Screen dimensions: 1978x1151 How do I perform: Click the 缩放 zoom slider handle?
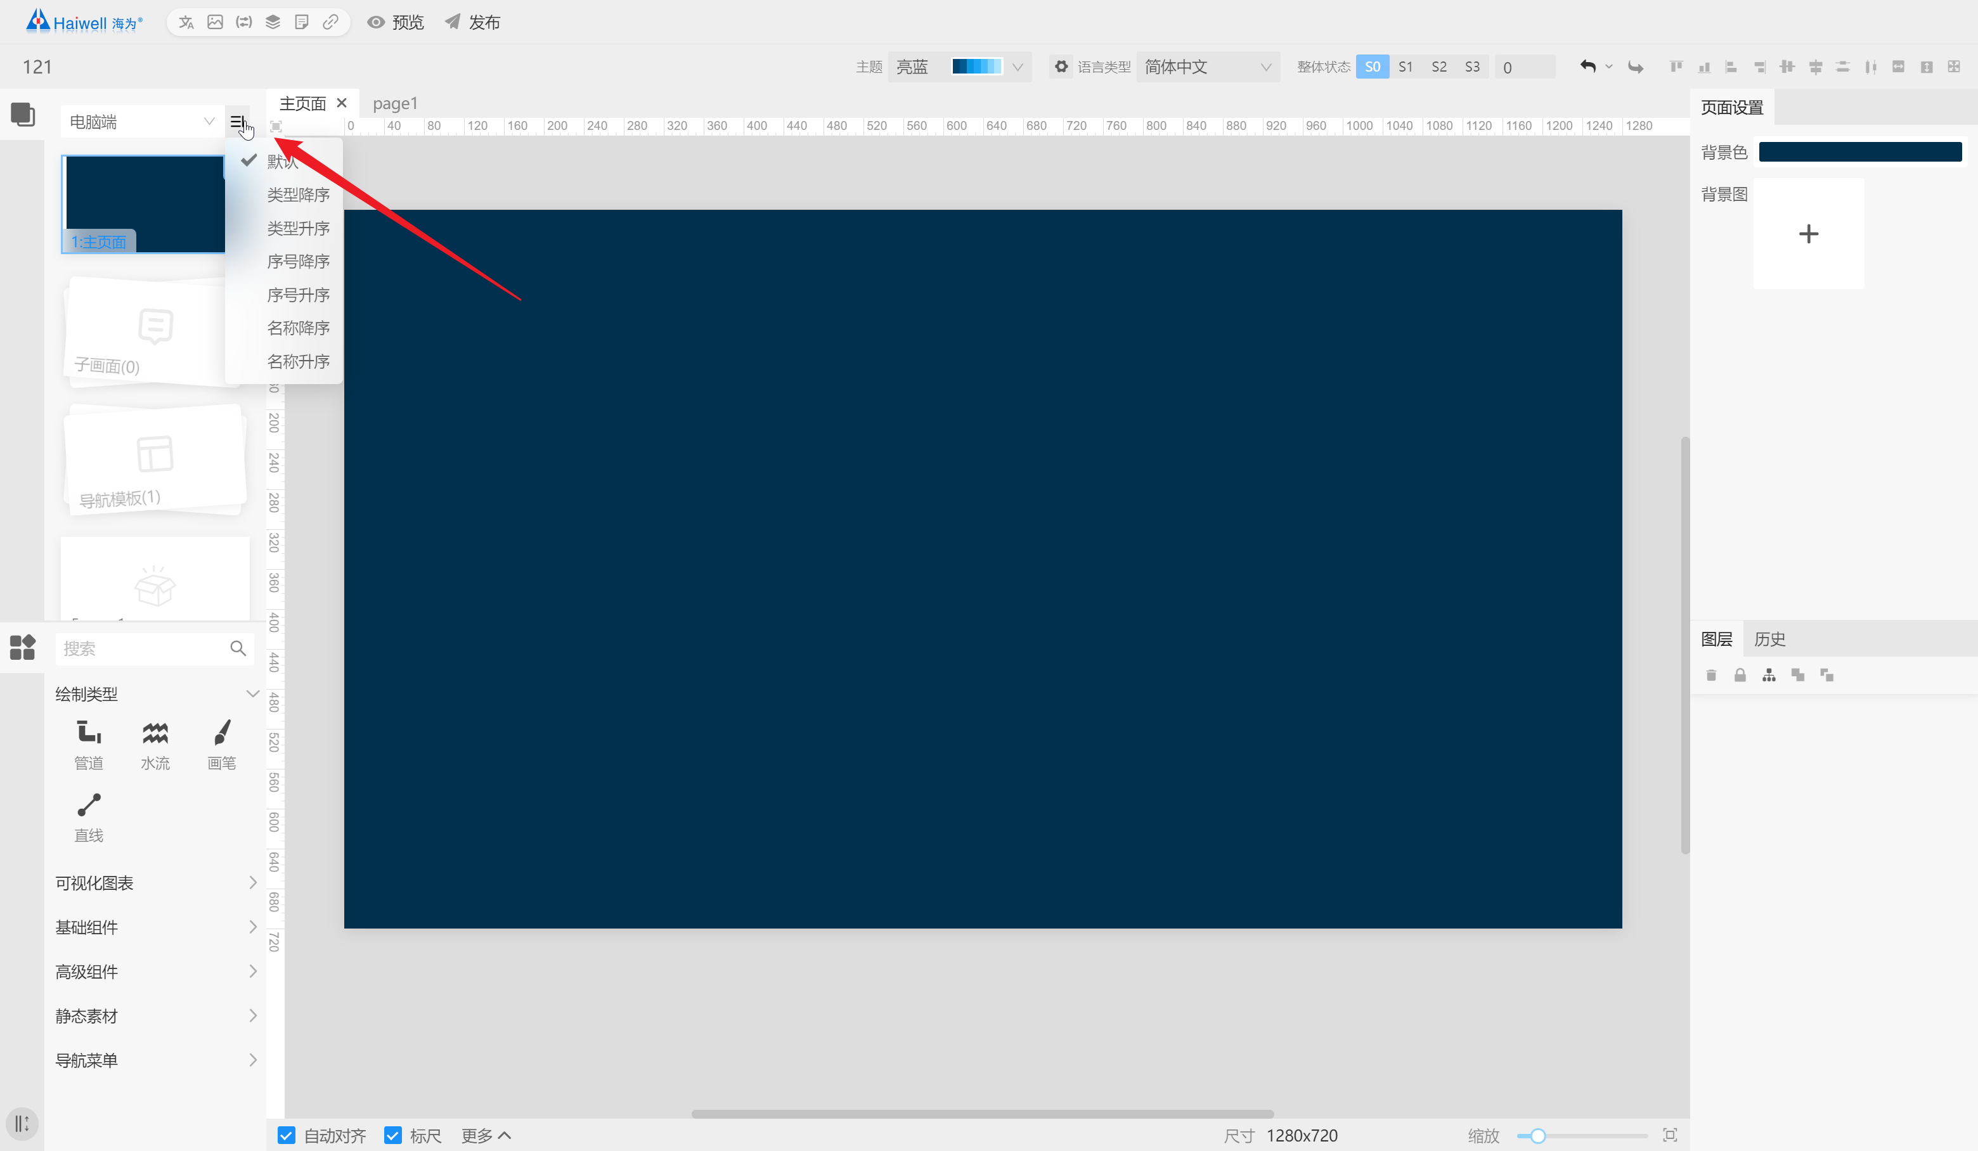click(1537, 1135)
